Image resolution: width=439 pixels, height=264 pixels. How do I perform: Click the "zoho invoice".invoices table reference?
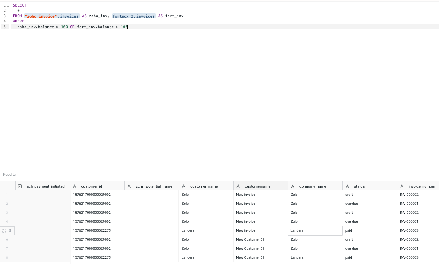pos(52,16)
